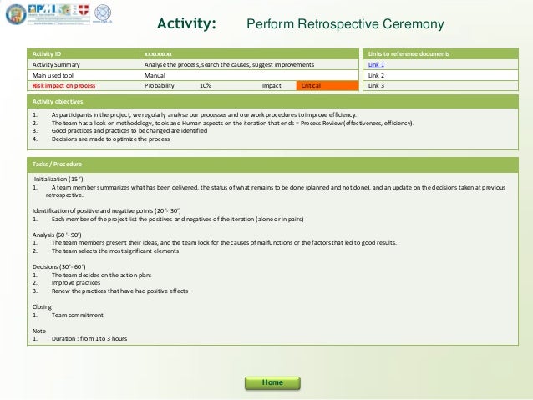Click the circular blue emblem logo

[102, 13]
